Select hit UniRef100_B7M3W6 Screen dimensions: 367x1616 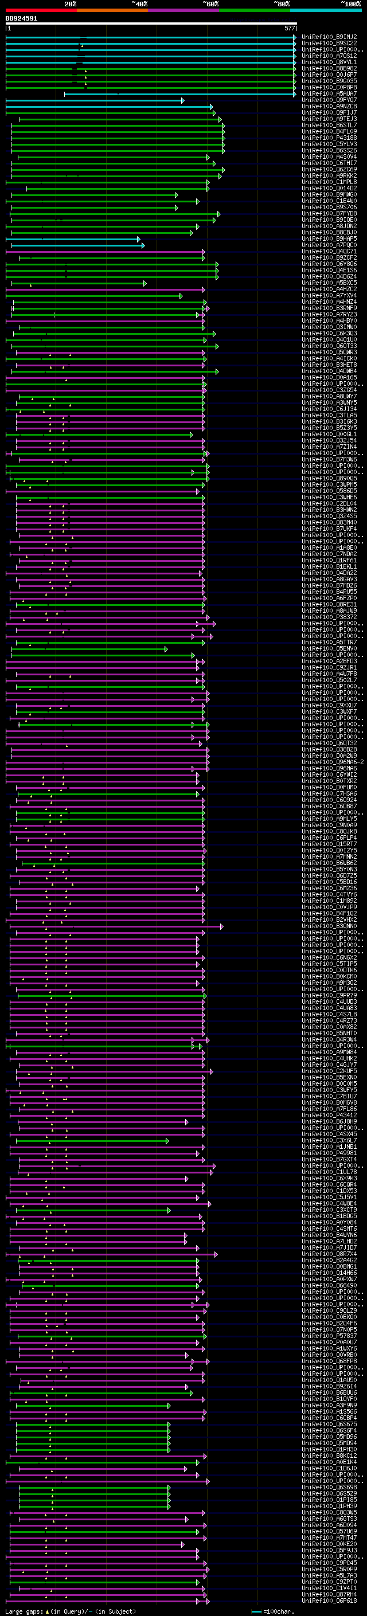[x=329, y=459]
